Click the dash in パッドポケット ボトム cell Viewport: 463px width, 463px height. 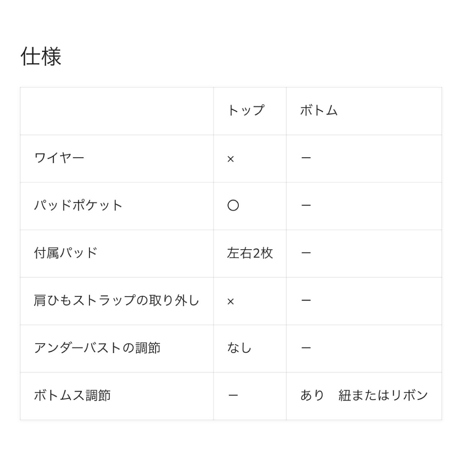[x=306, y=206]
